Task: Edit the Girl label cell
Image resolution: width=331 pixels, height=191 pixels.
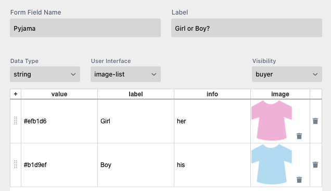Action: [x=136, y=121]
